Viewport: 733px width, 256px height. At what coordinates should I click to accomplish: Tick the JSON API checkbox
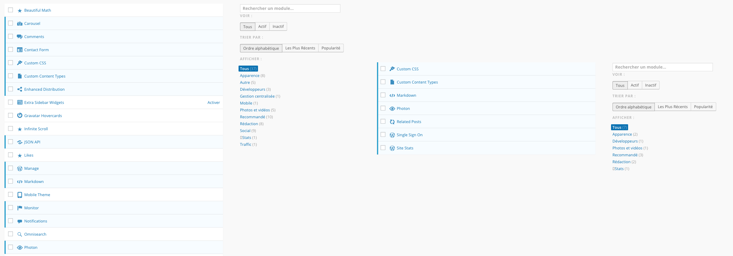(10, 142)
